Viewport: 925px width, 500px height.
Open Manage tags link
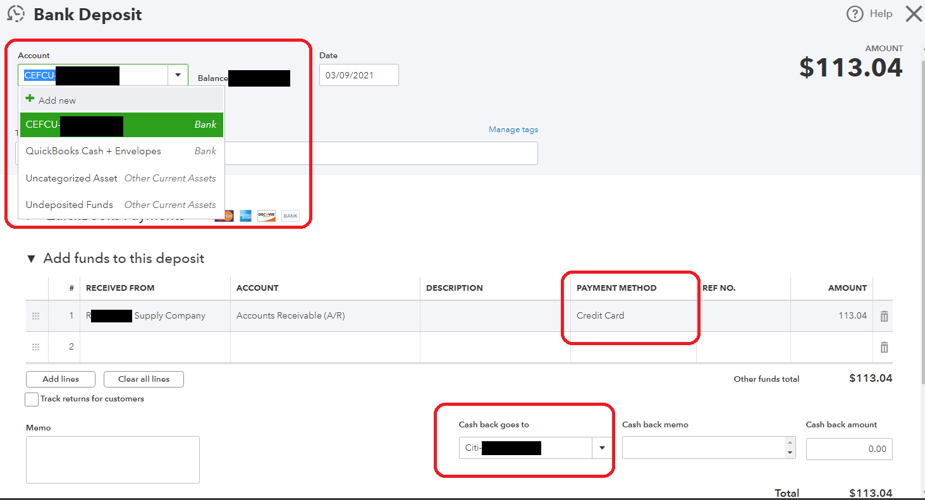pos(513,129)
